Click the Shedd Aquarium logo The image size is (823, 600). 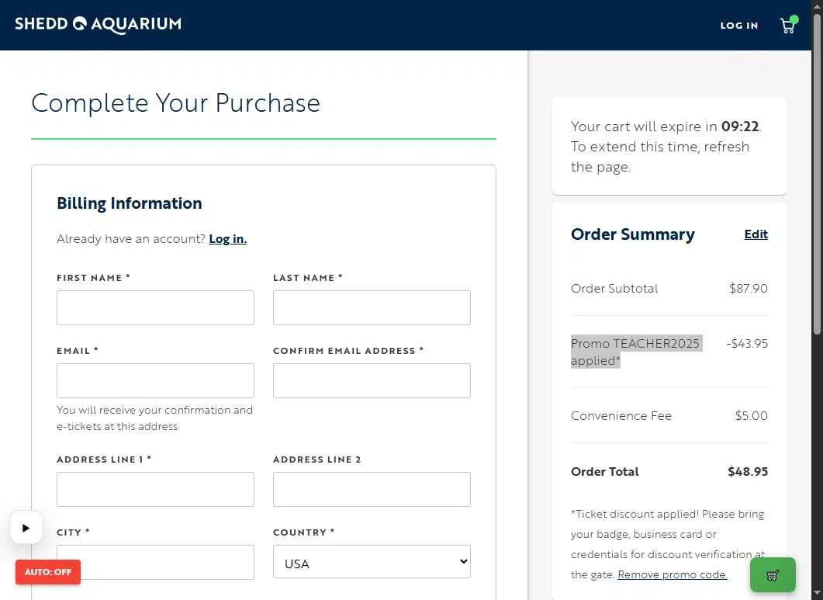point(99,25)
